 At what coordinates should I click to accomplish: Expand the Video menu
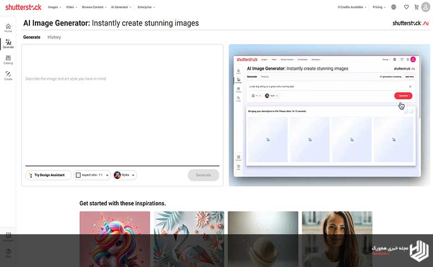[72, 7]
